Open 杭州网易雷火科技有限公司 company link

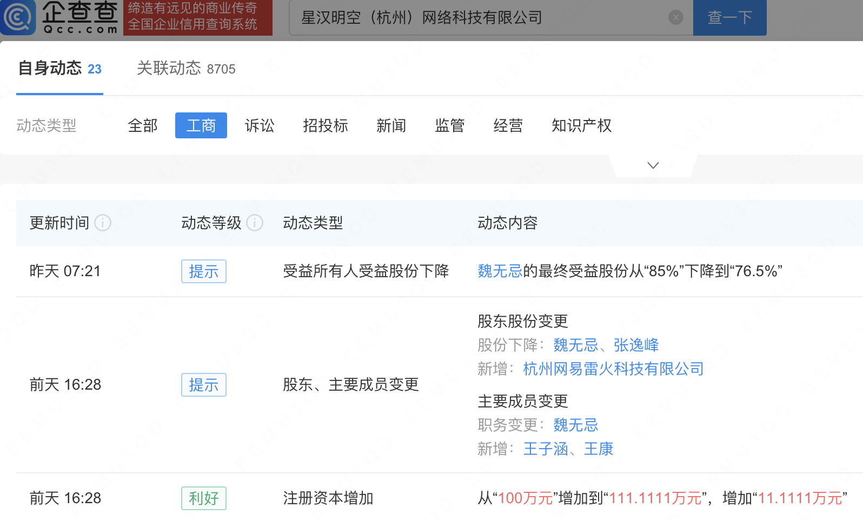tap(613, 369)
